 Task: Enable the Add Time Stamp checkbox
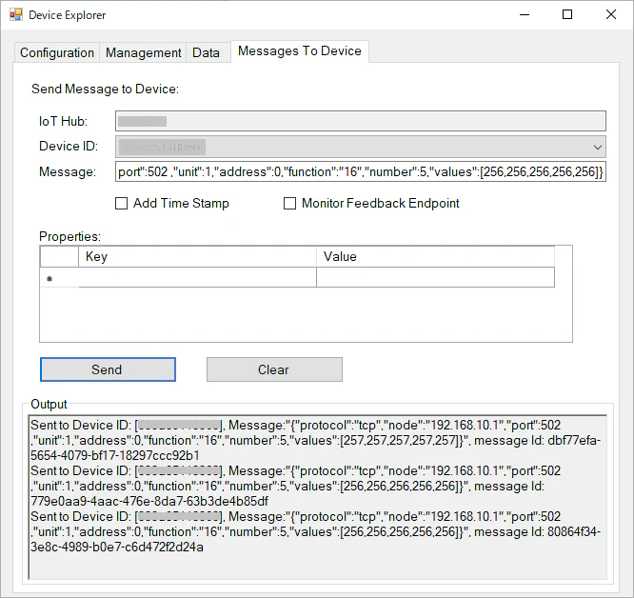pos(121,203)
